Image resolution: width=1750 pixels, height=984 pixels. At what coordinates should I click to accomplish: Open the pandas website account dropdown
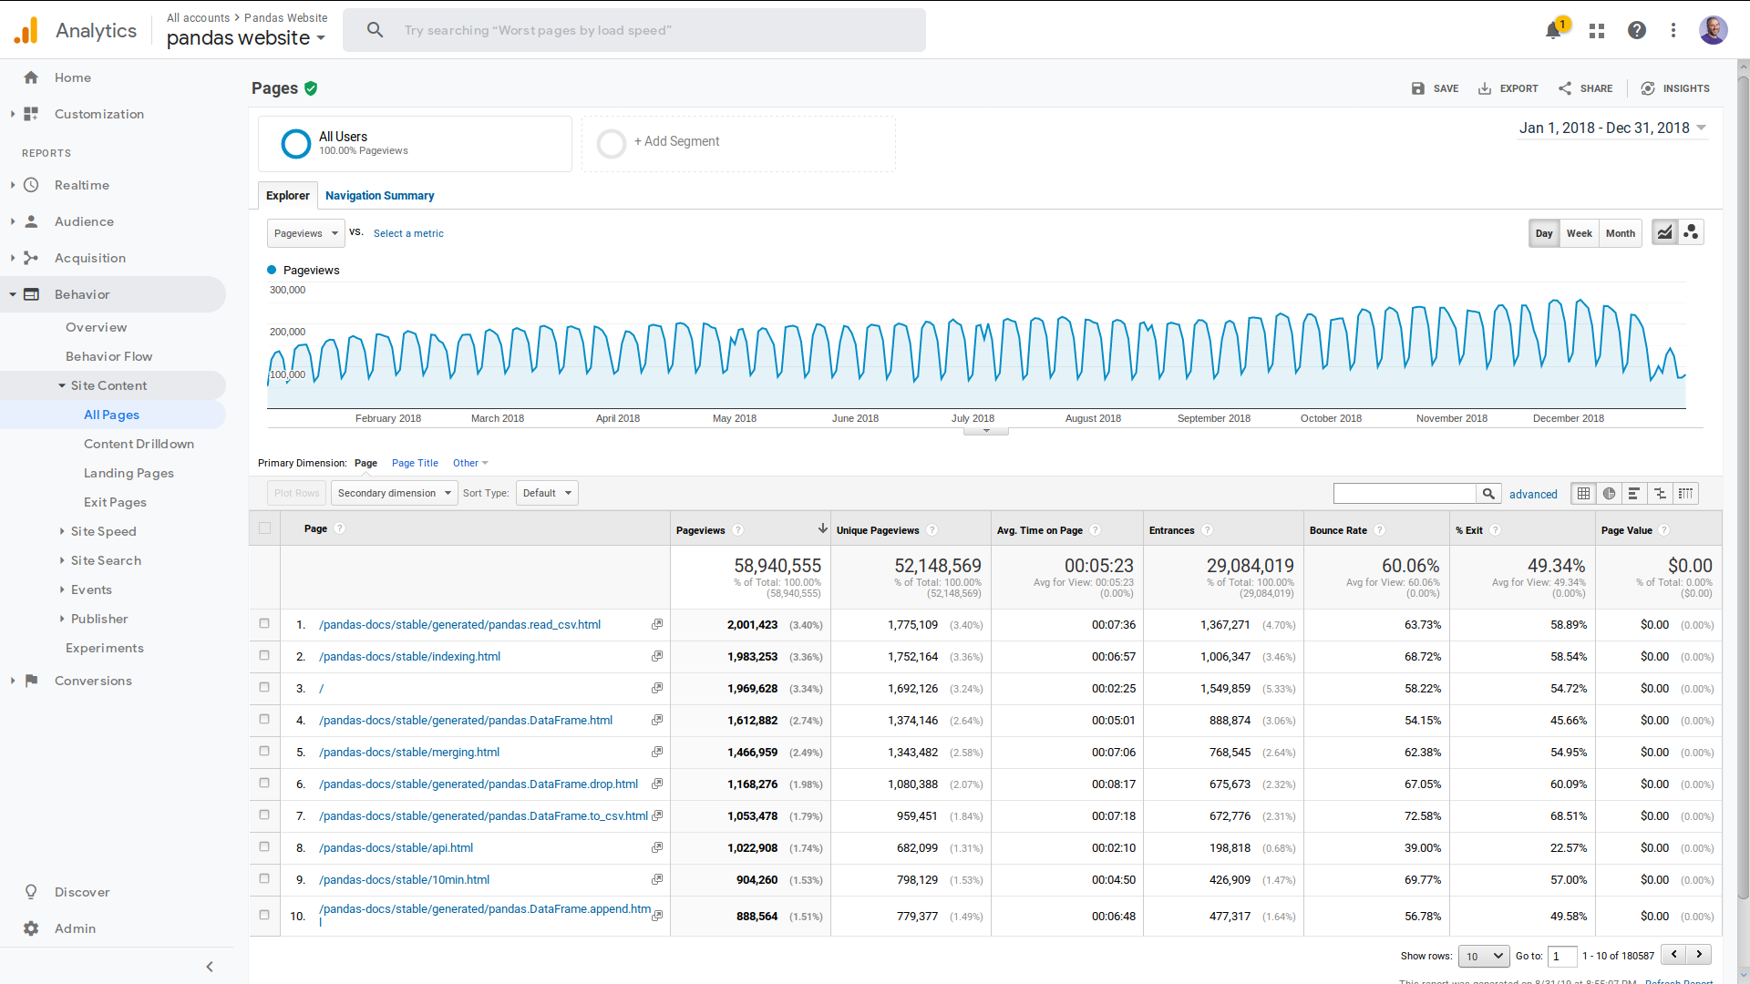(246, 37)
